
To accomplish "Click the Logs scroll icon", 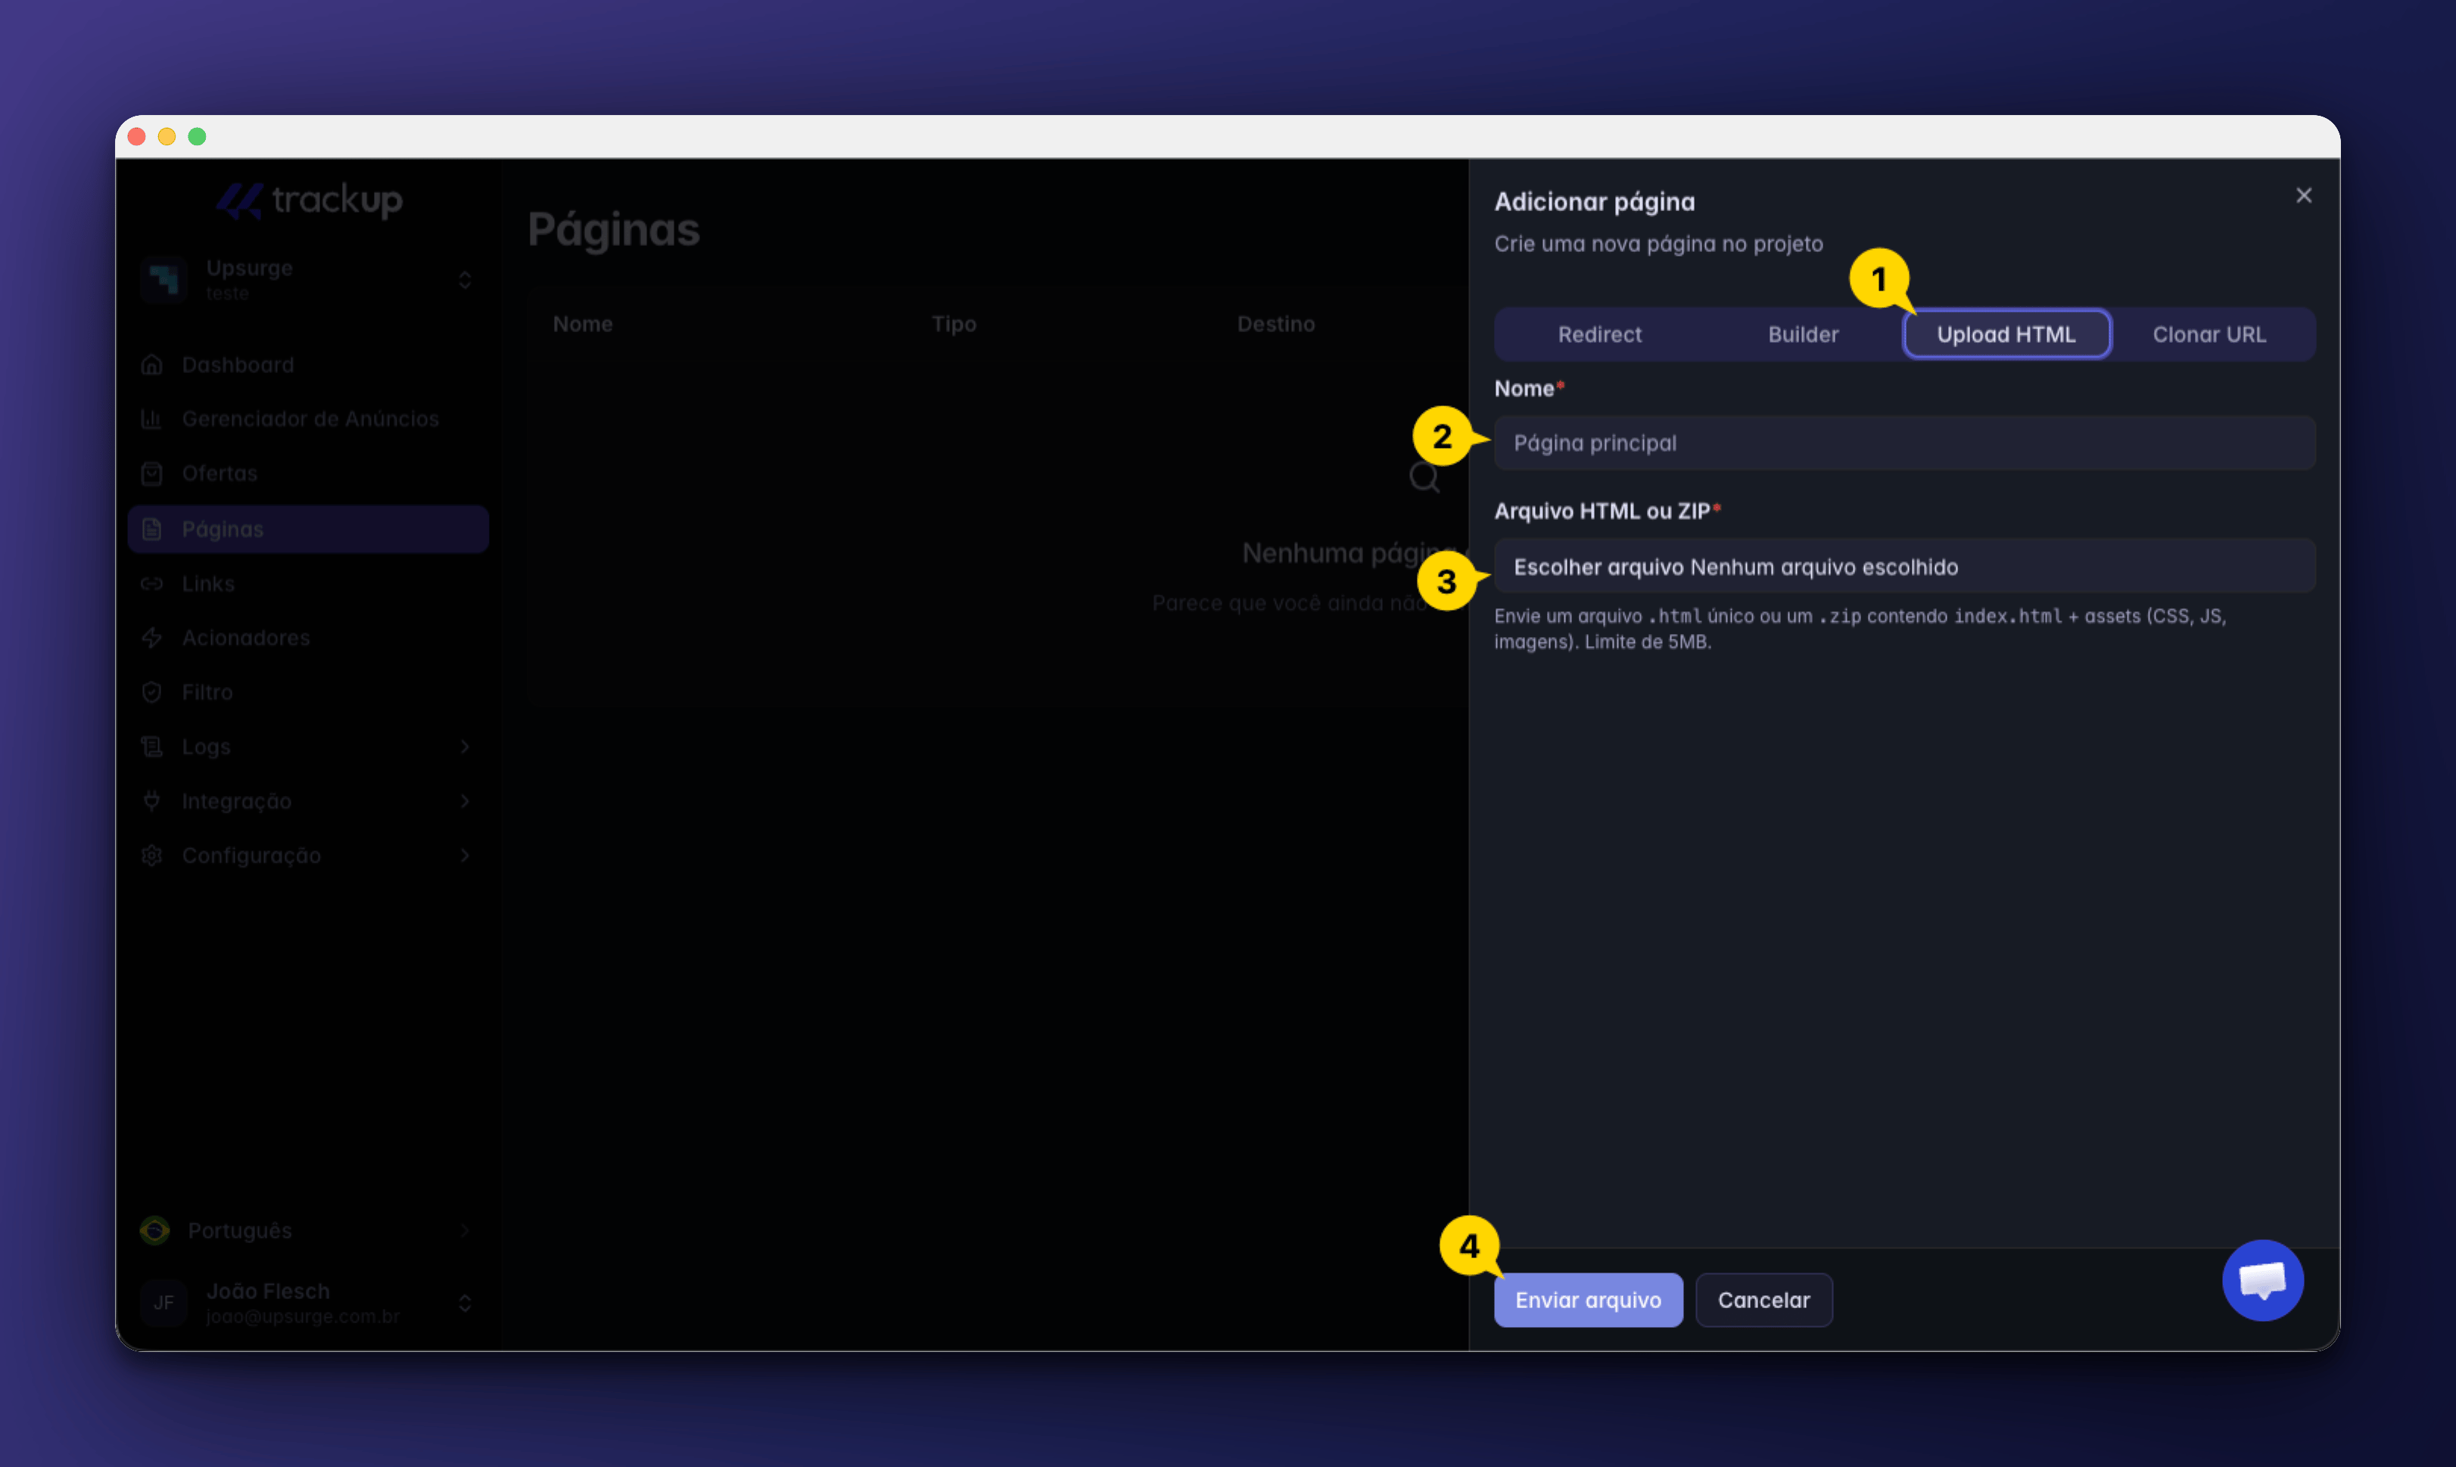I will pos(151,746).
